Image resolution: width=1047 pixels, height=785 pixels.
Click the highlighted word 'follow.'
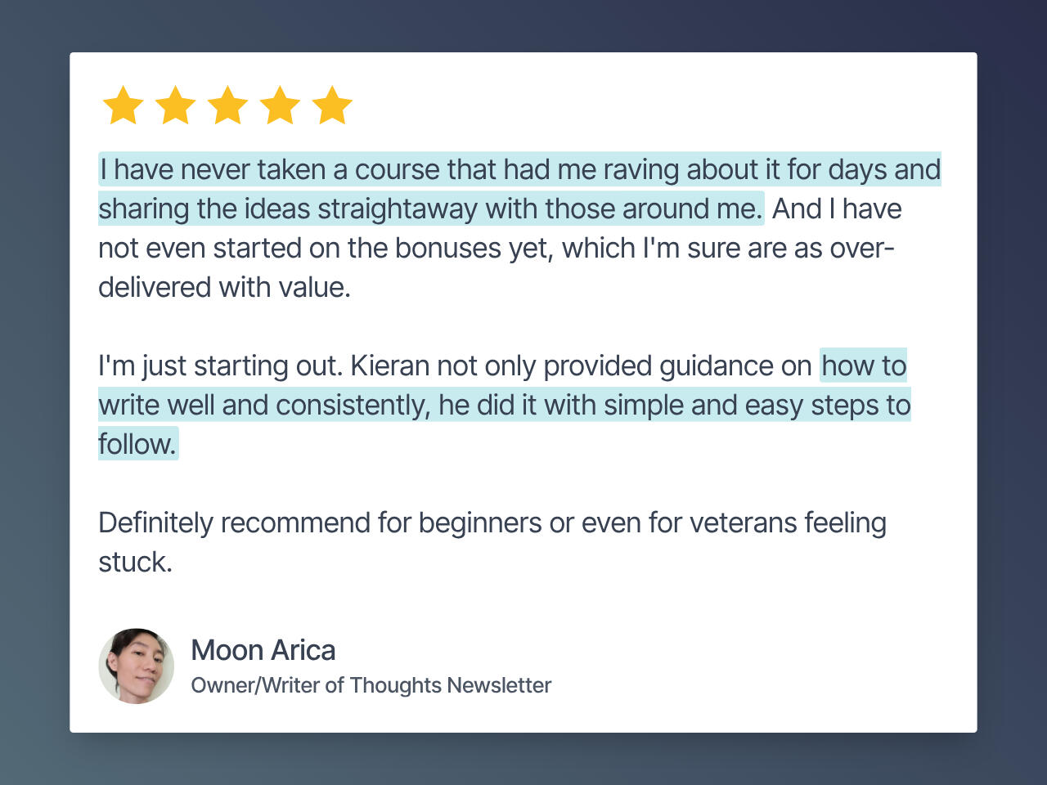tap(137, 444)
